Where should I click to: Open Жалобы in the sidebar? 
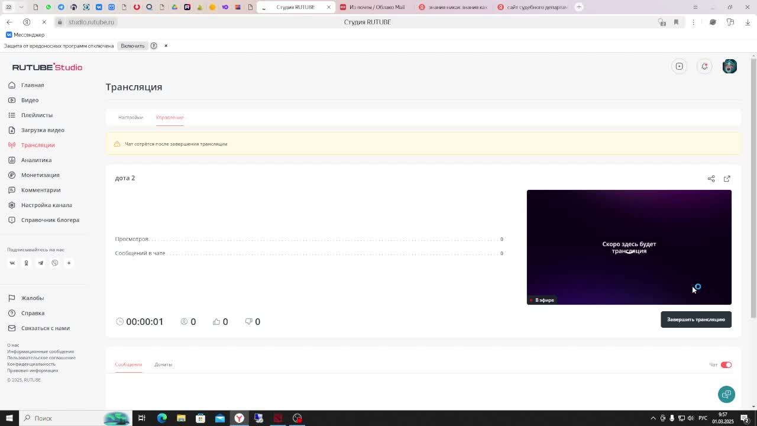coord(33,298)
